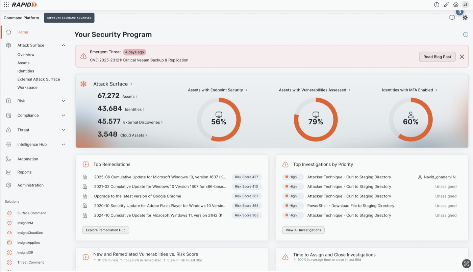473x272 pixels.
Task: Open the app launcher grid icon
Action: click(6, 5)
